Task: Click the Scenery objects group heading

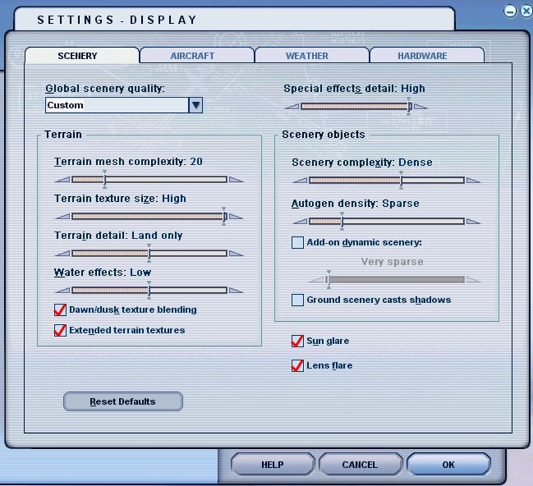Action: click(324, 135)
